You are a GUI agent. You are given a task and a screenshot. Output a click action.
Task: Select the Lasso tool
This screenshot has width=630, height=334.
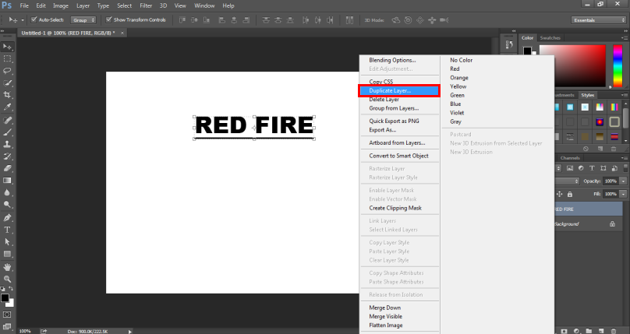tap(7, 71)
